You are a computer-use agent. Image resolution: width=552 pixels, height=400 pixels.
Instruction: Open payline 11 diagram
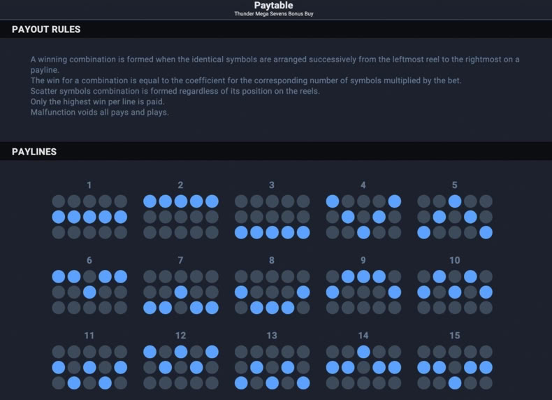tap(89, 367)
